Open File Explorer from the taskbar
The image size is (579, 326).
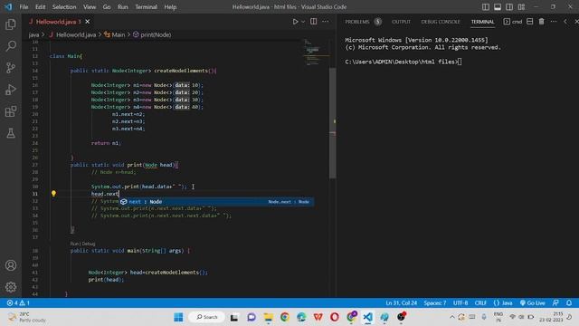[268, 317]
